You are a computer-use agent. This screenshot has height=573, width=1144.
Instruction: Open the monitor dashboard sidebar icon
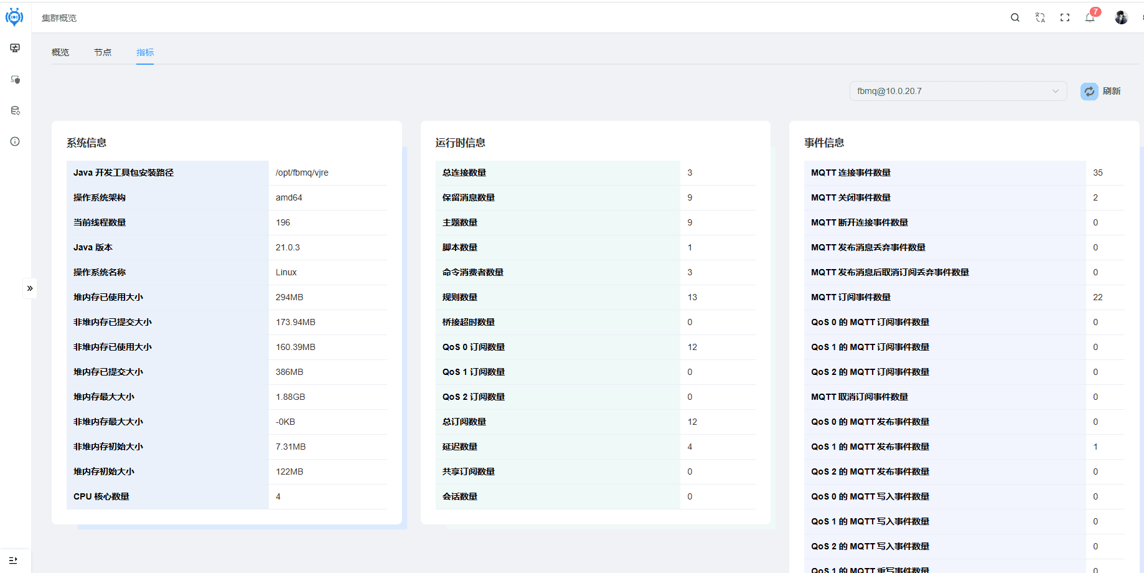point(15,48)
